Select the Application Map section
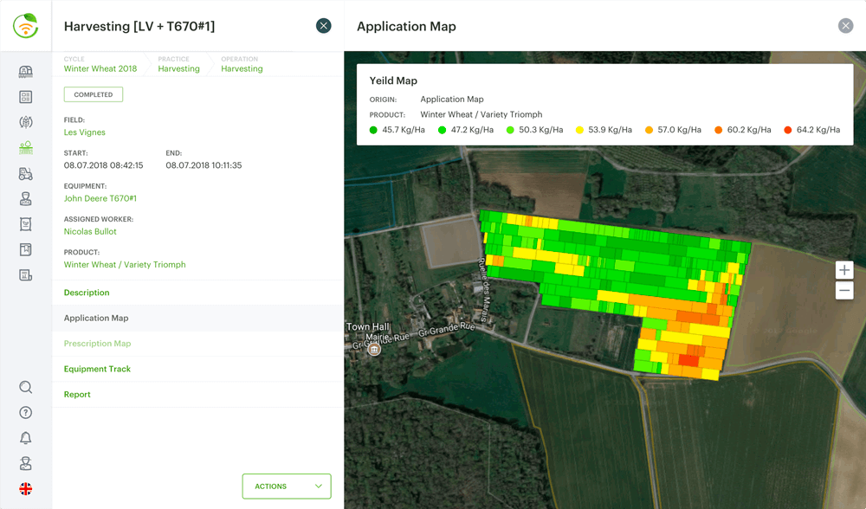866x509 pixels. (96, 318)
